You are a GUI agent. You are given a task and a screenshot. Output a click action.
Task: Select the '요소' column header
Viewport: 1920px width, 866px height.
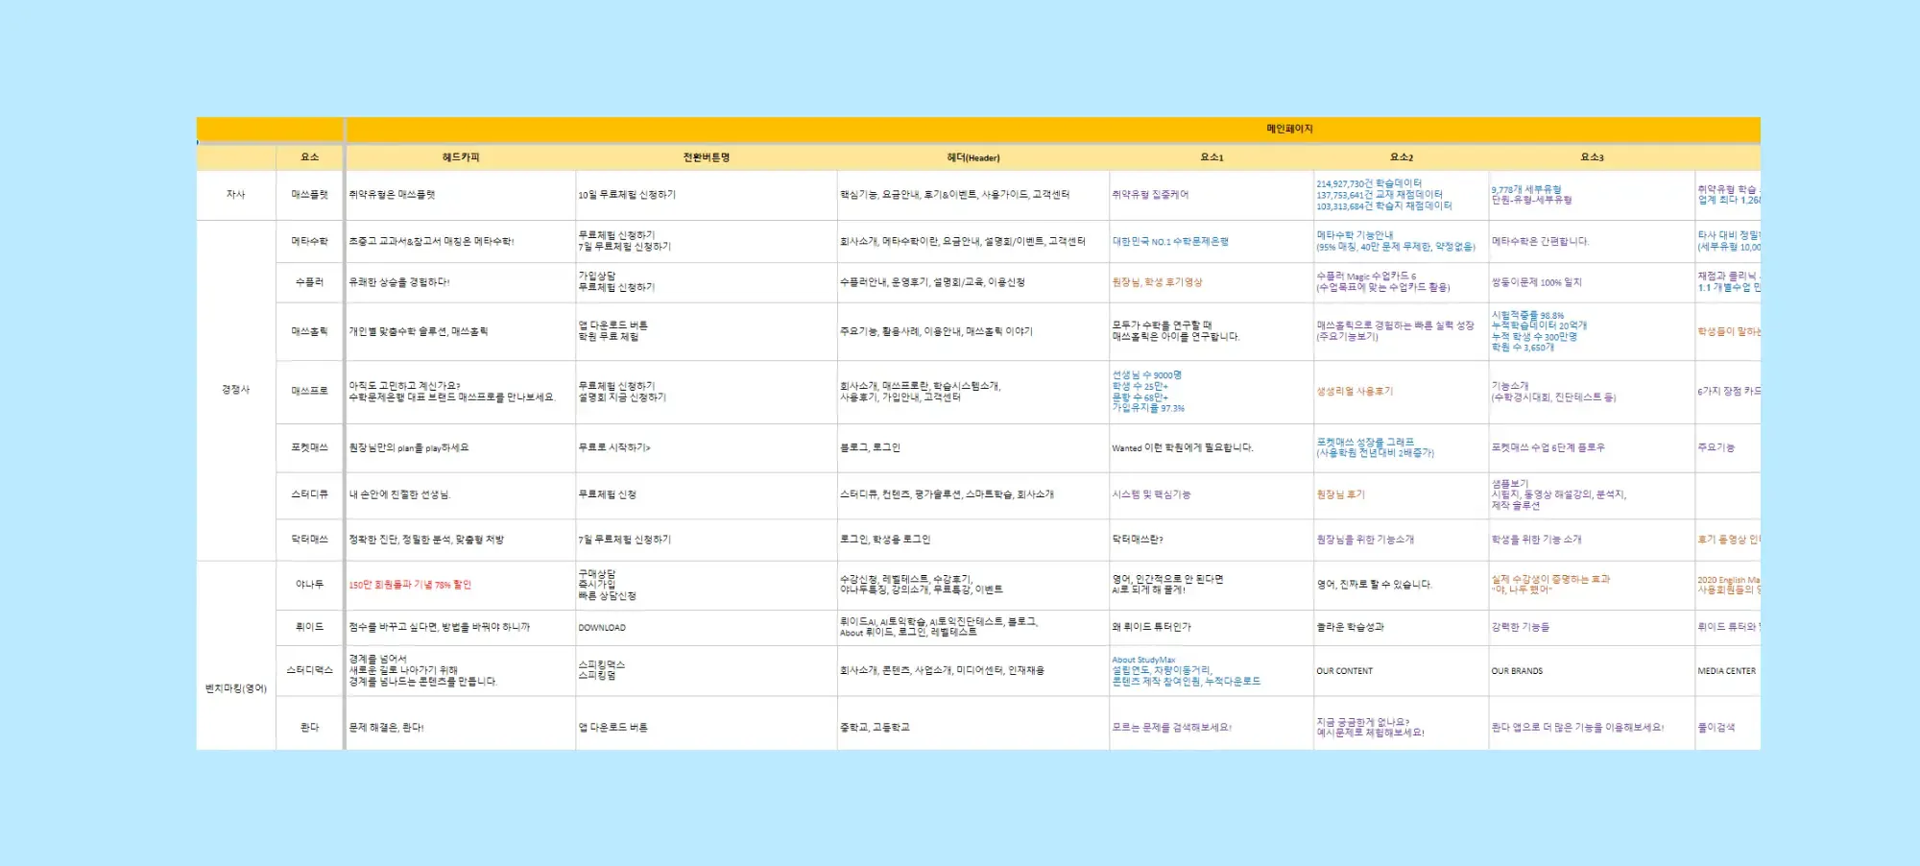309,157
